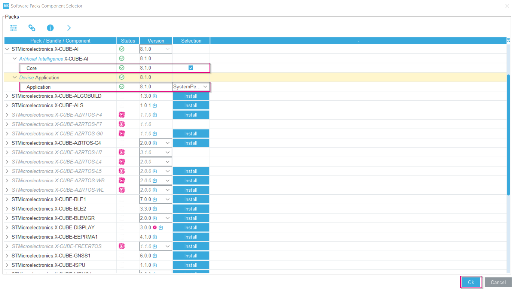Click the chain link icon in the toolbar
514x289 pixels.
coord(32,28)
